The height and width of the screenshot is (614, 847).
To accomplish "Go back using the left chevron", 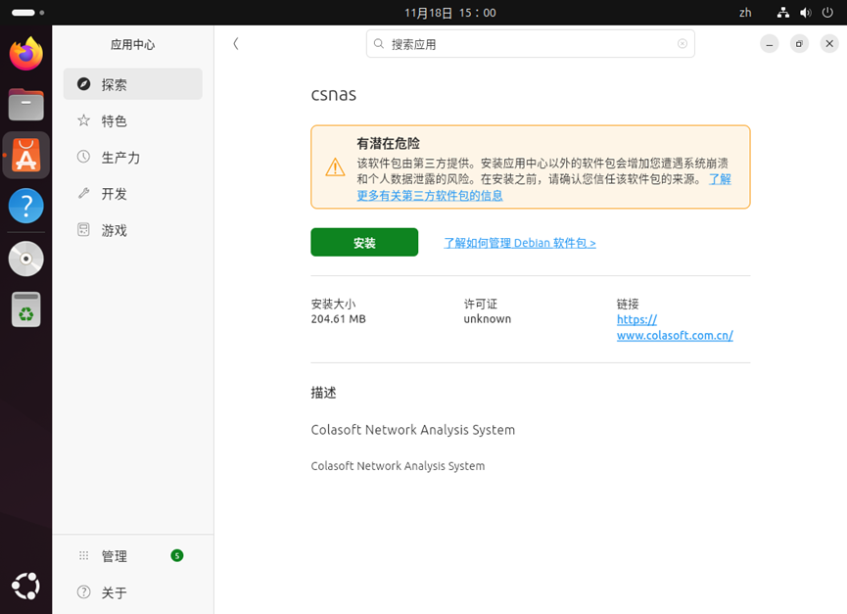I will tap(235, 44).
